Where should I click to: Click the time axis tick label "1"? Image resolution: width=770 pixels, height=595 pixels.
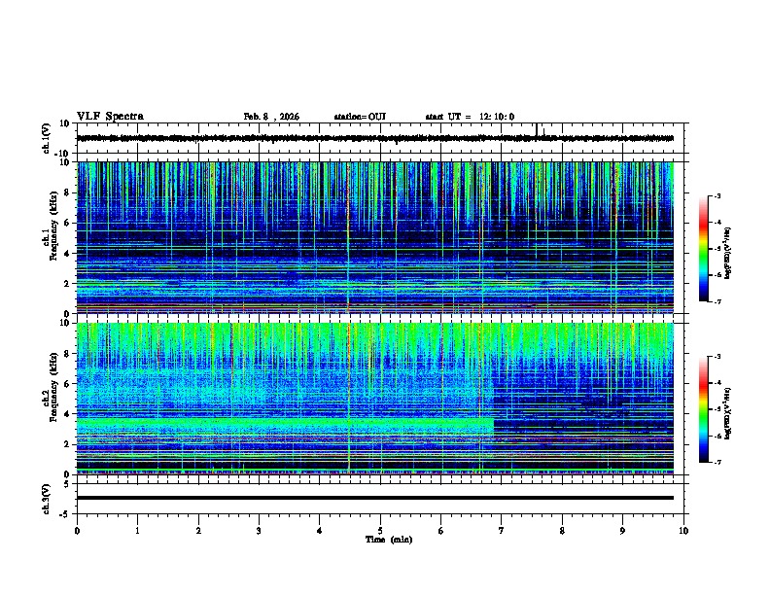[x=137, y=531]
